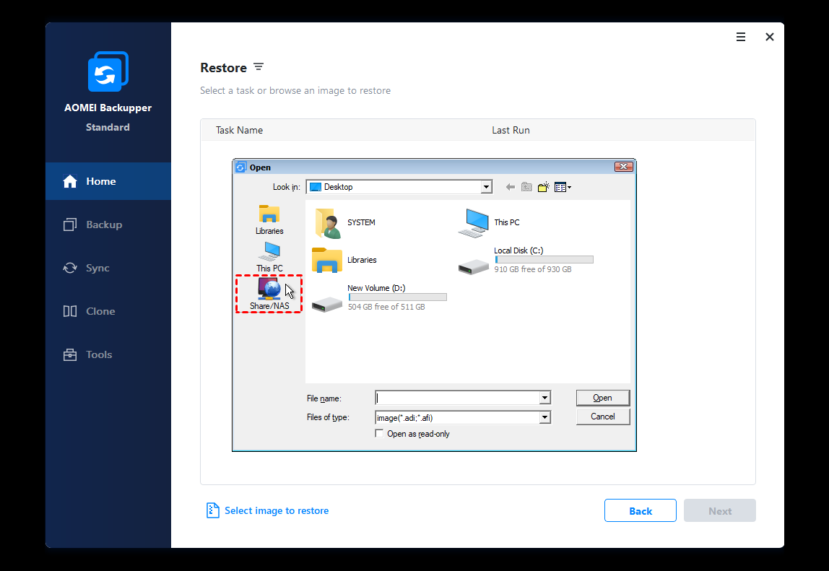Click the Cancel button in dialog

click(x=603, y=417)
